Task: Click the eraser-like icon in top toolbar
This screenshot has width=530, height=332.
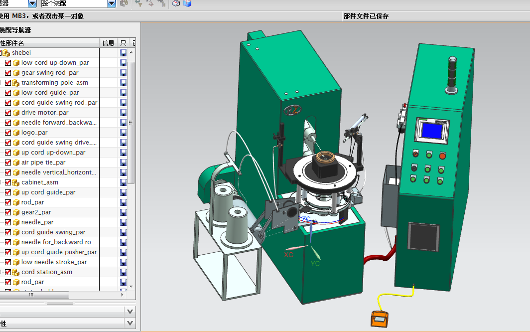Action: pos(176,3)
